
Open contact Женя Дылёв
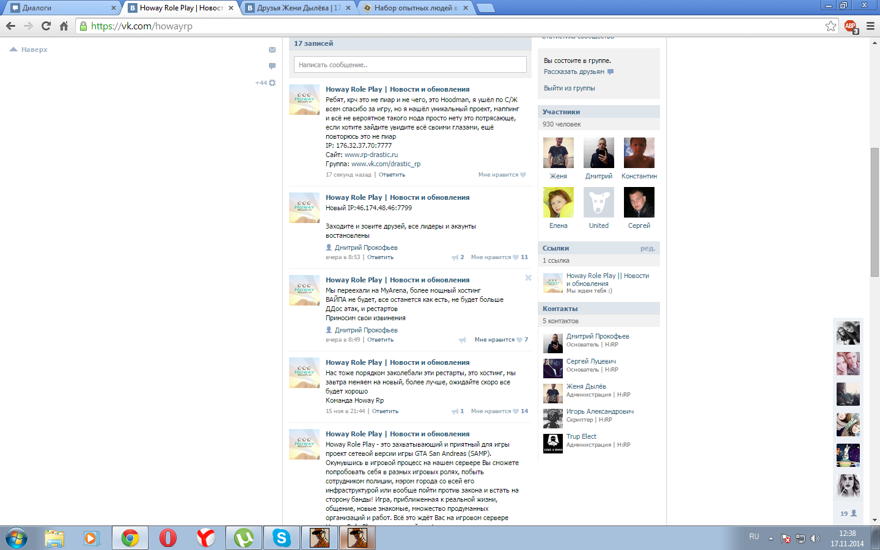[x=586, y=386]
